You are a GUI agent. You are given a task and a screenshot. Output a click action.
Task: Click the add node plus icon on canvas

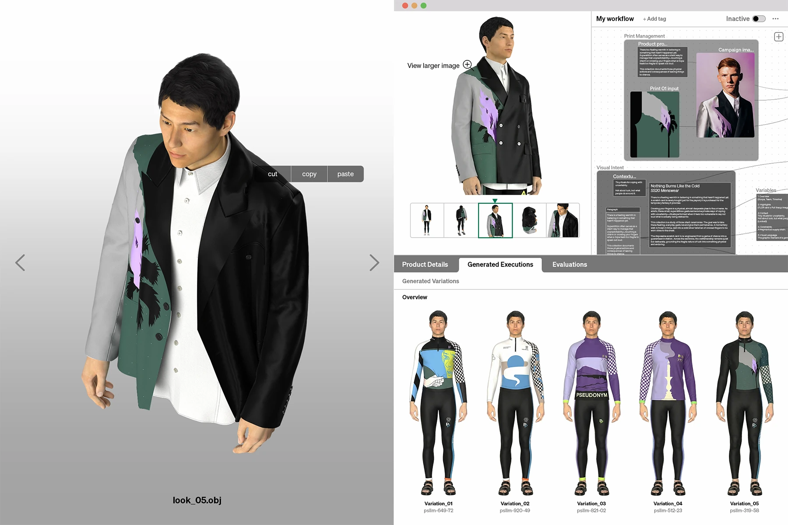coord(778,37)
